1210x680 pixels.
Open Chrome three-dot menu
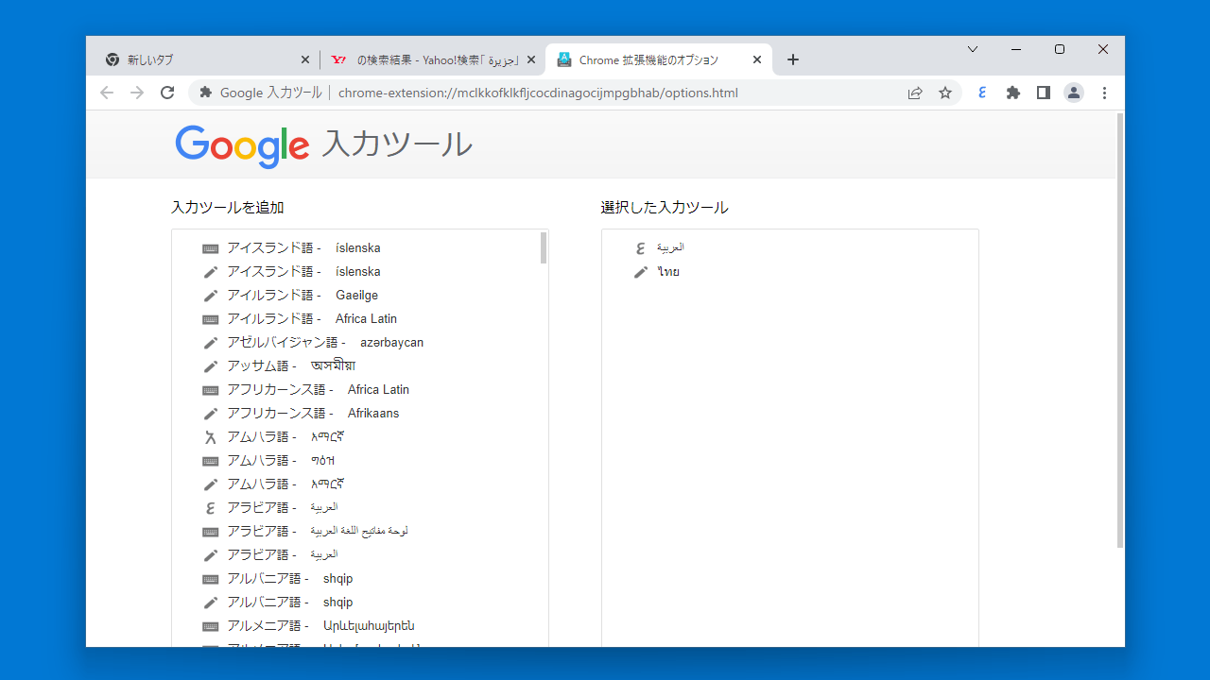pyautogui.click(x=1104, y=93)
